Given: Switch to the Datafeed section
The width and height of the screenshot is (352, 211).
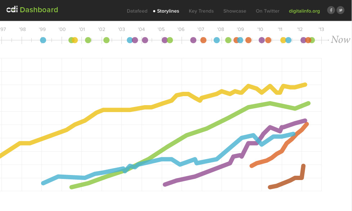Looking at the screenshot, I should 137,11.
